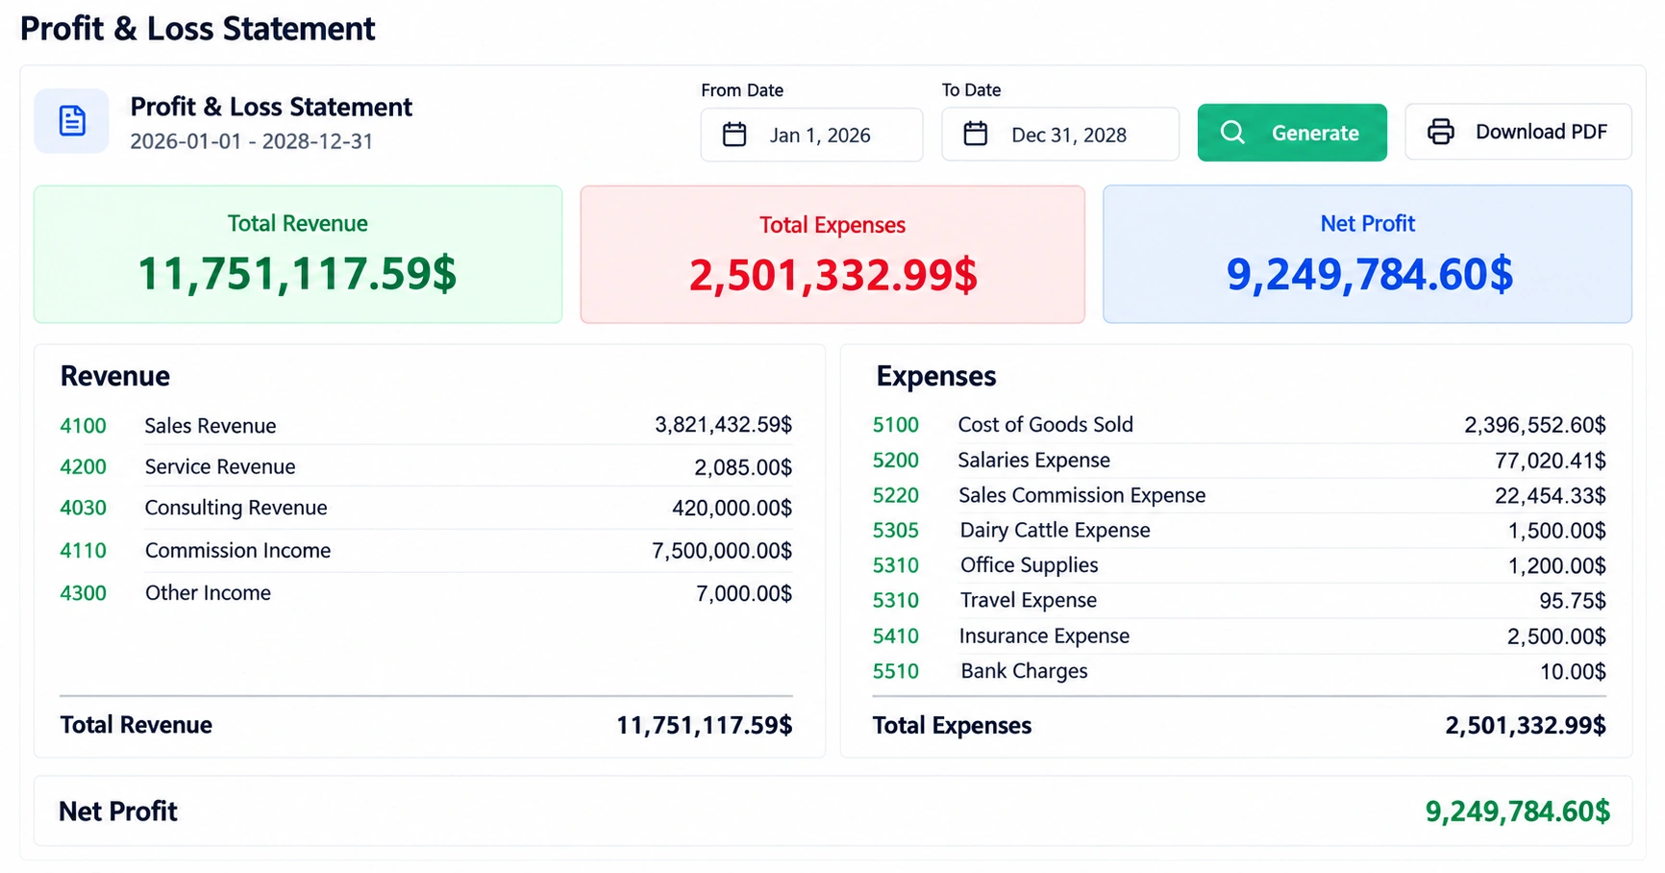Click the calendar icon in From Date
This screenshot has width=1665, height=873.
734,134
